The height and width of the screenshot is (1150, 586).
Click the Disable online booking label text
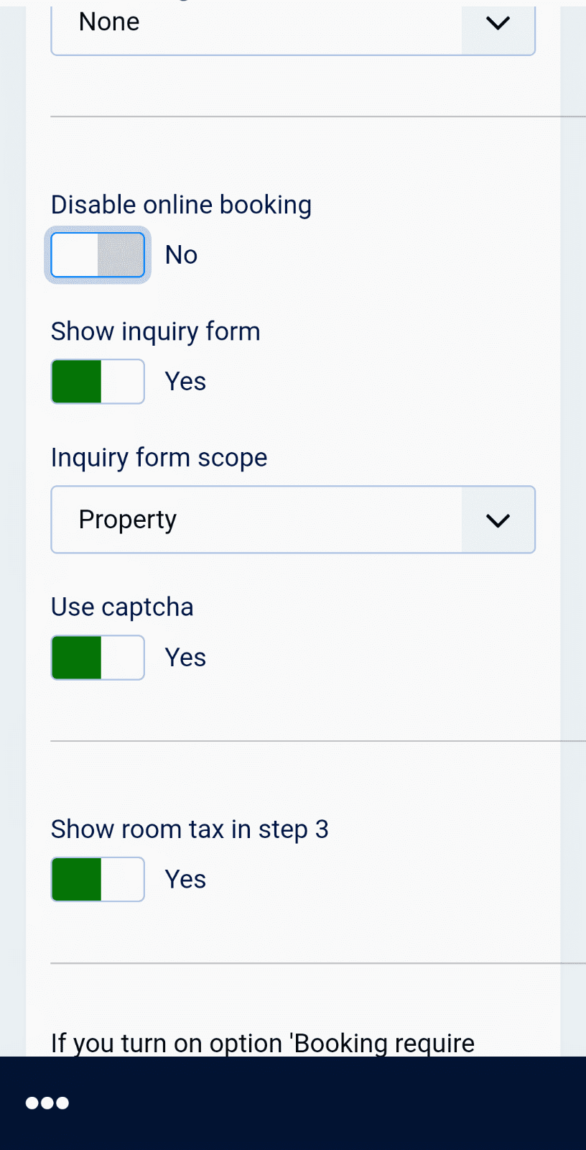tap(181, 205)
